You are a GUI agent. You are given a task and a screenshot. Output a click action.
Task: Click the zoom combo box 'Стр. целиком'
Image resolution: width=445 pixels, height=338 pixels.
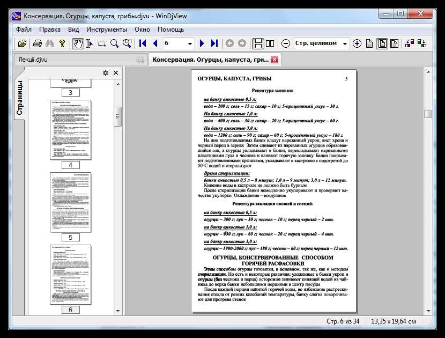[x=321, y=43]
